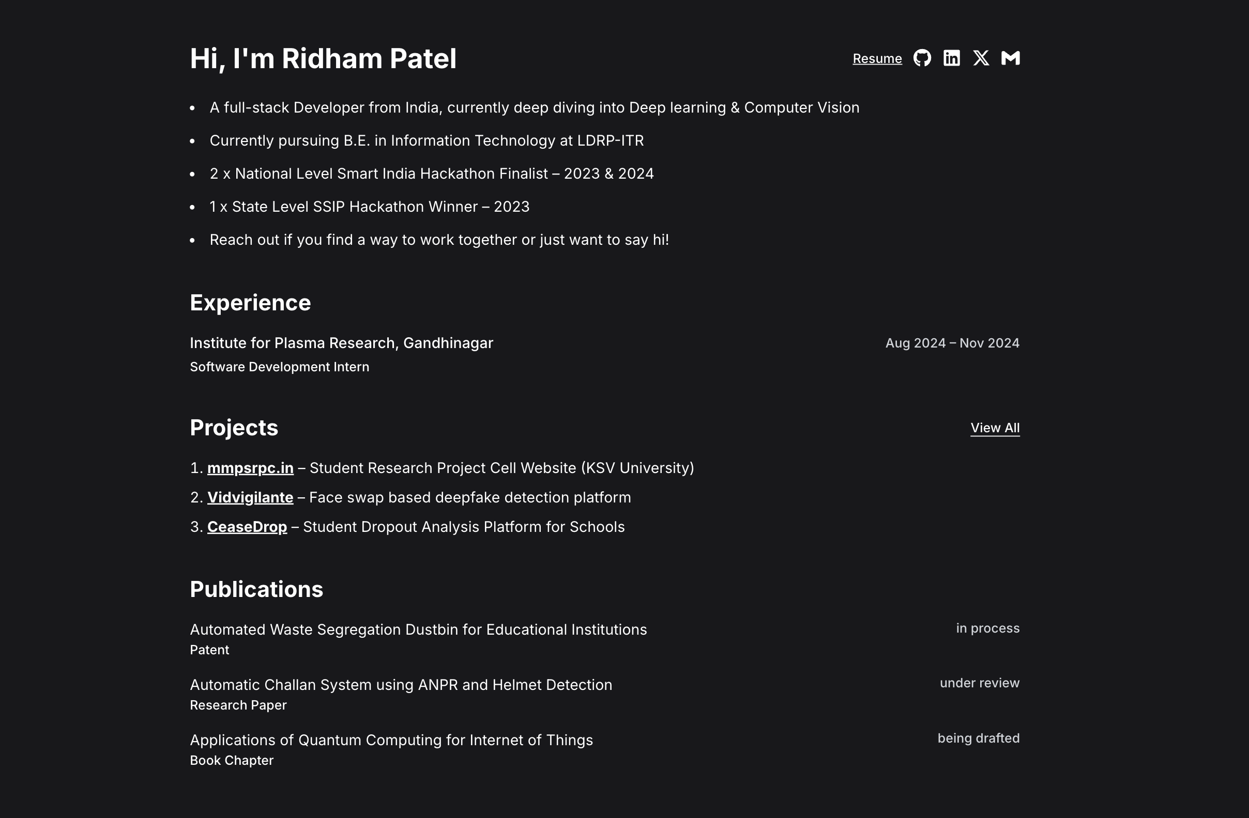
Task: Click View All in the Projects section
Action: pos(995,428)
